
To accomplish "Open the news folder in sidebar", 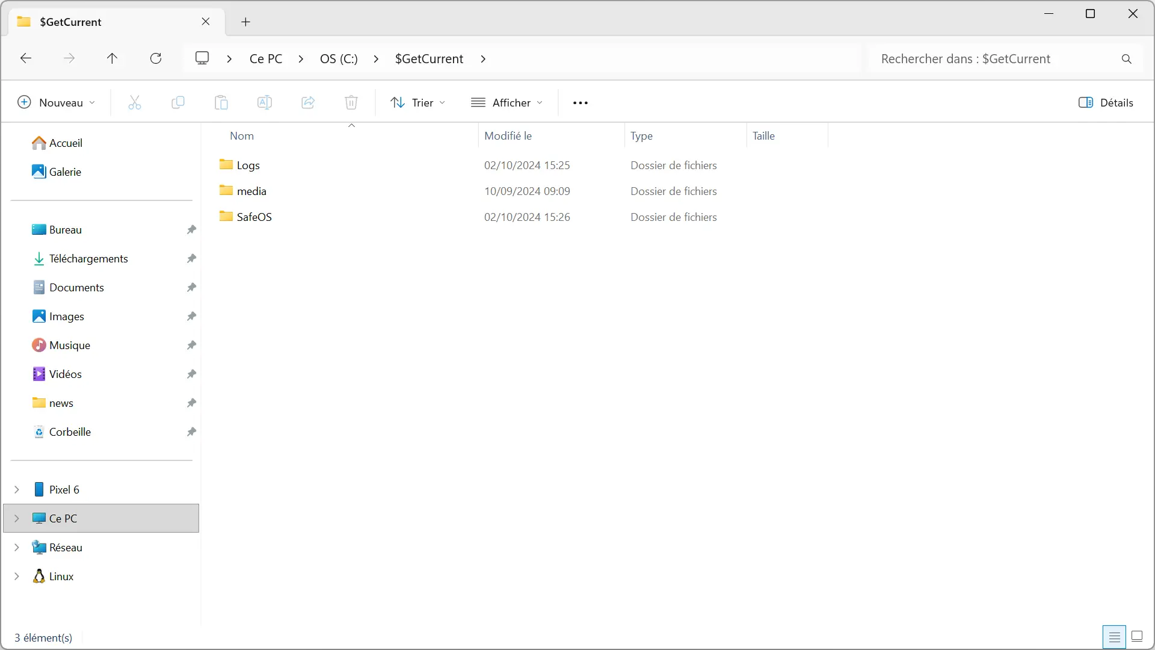I will (x=61, y=403).
